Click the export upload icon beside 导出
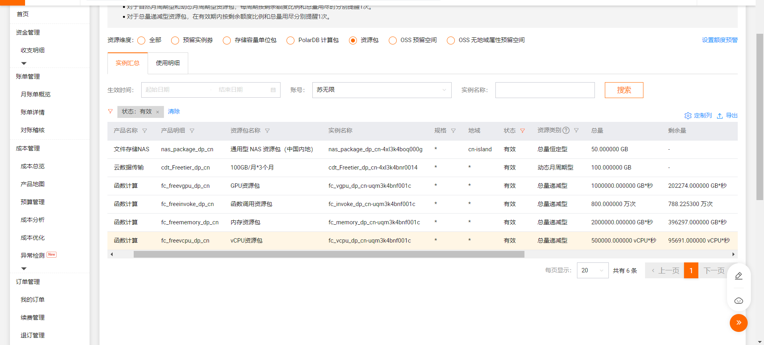The height and width of the screenshot is (345, 764). [x=720, y=116]
